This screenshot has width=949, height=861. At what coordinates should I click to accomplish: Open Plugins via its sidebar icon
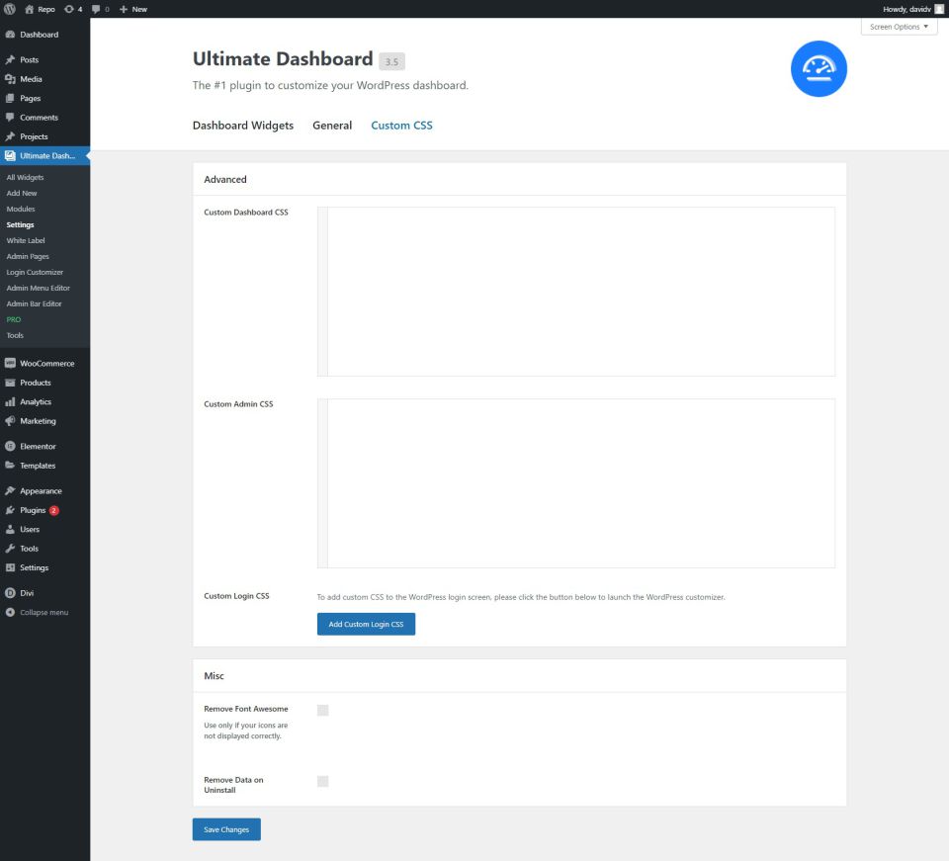click(12, 509)
